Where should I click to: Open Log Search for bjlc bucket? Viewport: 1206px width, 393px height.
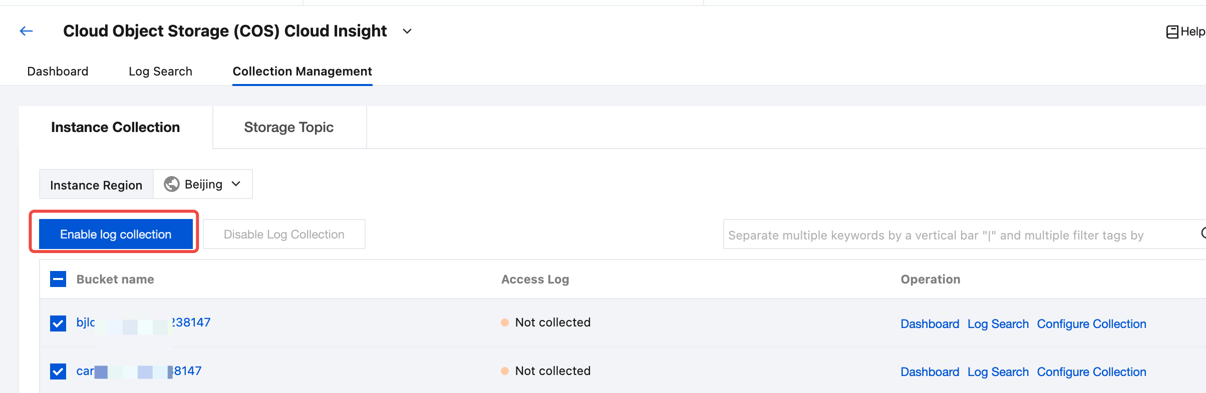pos(998,324)
